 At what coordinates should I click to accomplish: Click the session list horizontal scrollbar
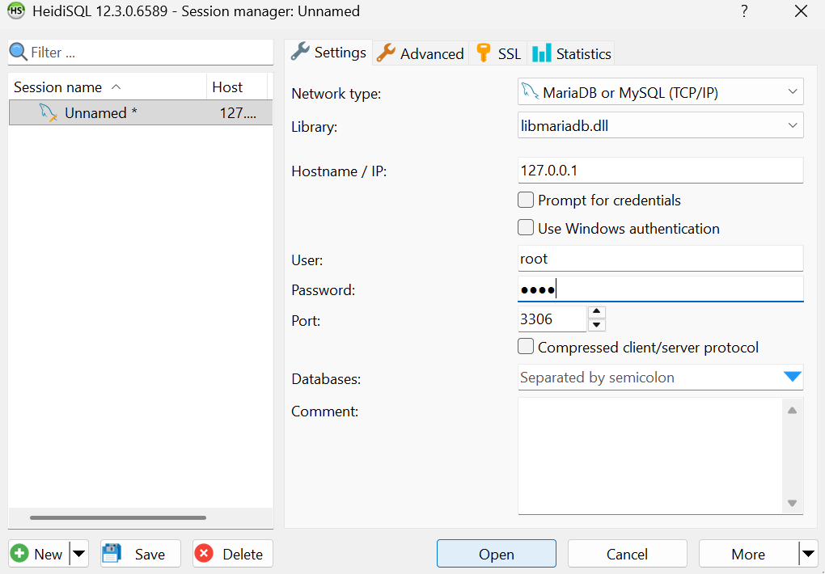[x=118, y=517]
